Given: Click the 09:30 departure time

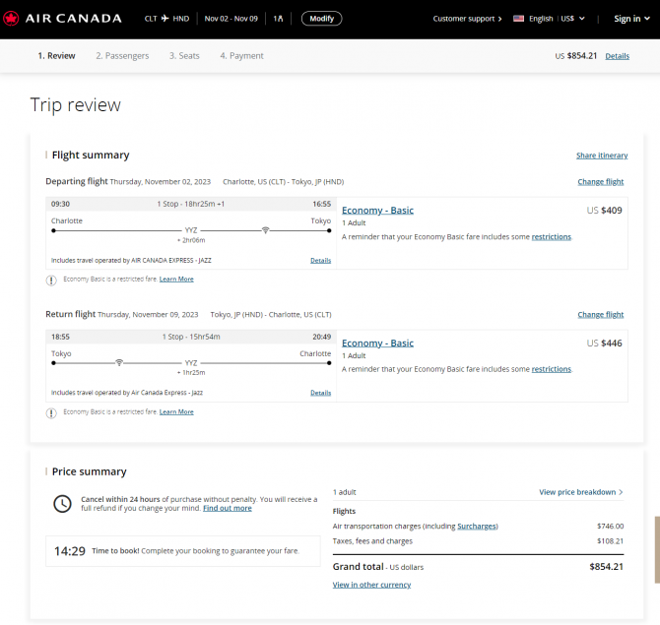Looking at the screenshot, I should click(x=61, y=204).
